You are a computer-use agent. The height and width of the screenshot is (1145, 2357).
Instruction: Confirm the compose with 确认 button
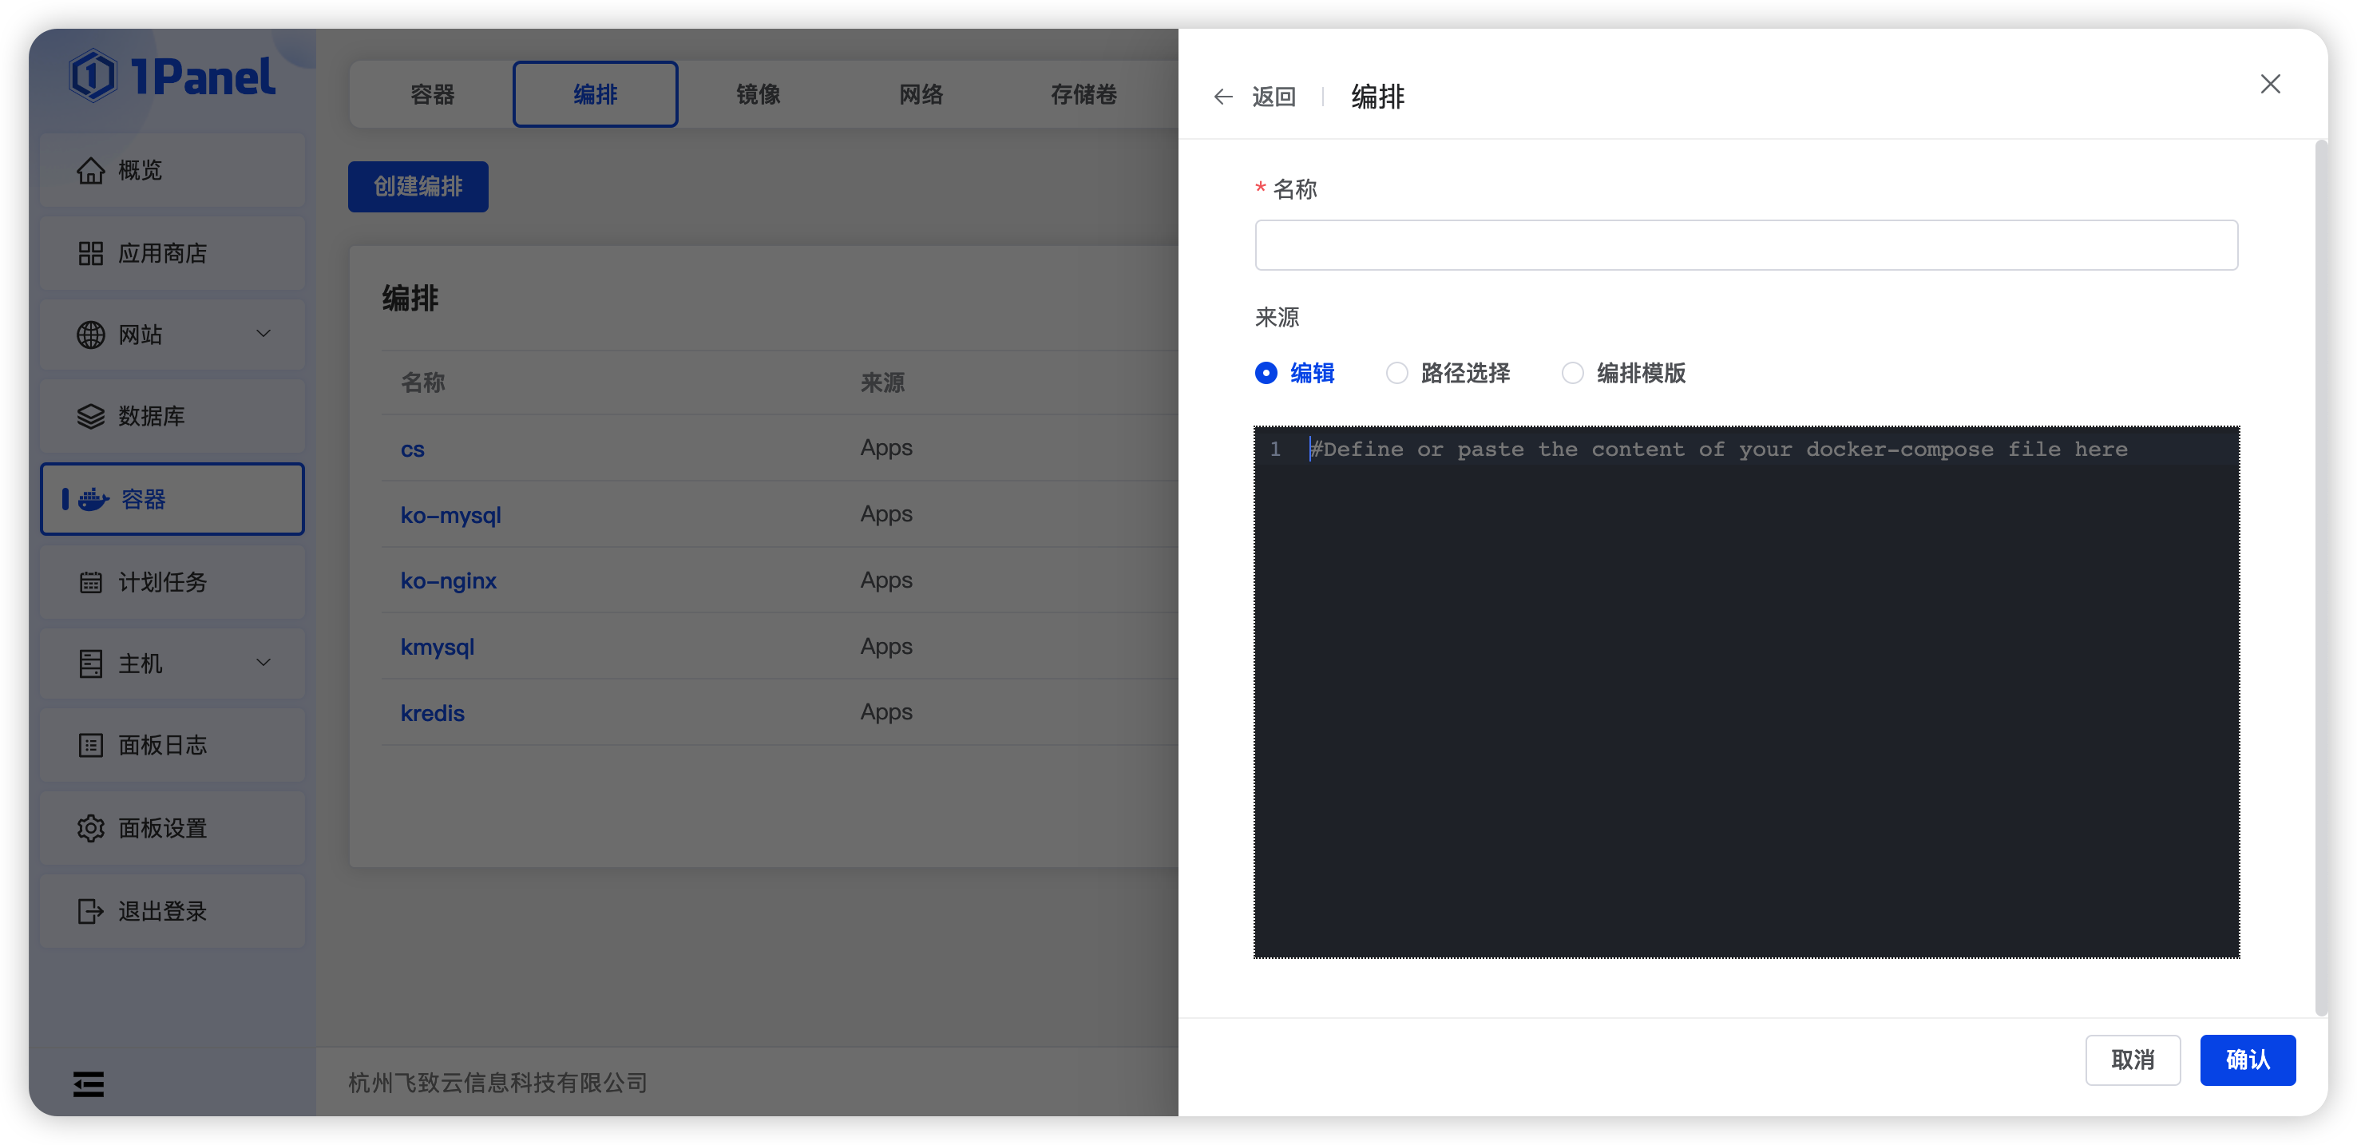[2247, 1060]
